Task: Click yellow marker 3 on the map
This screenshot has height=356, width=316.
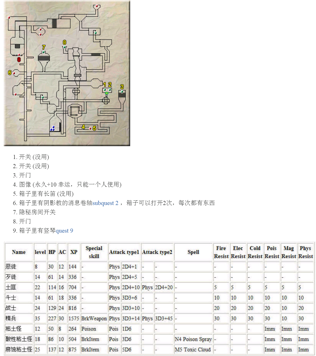Action: point(122,87)
